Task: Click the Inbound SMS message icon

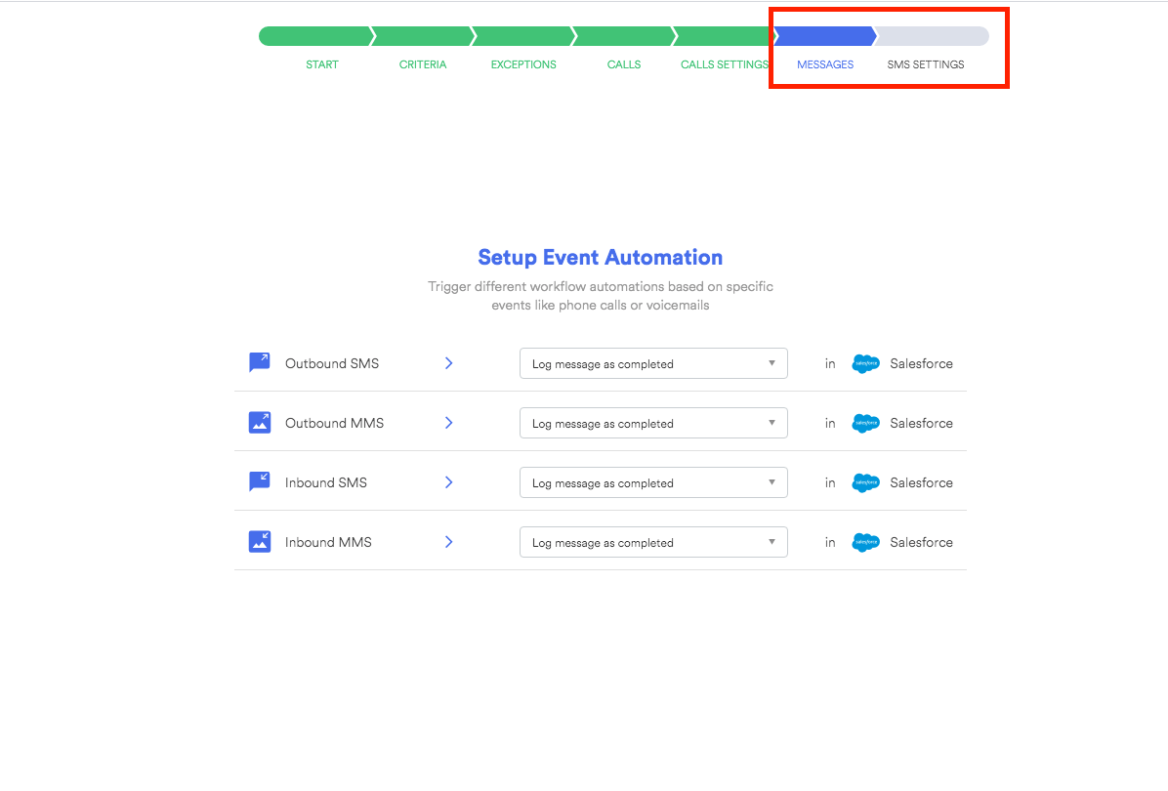Action: [x=259, y=481]
